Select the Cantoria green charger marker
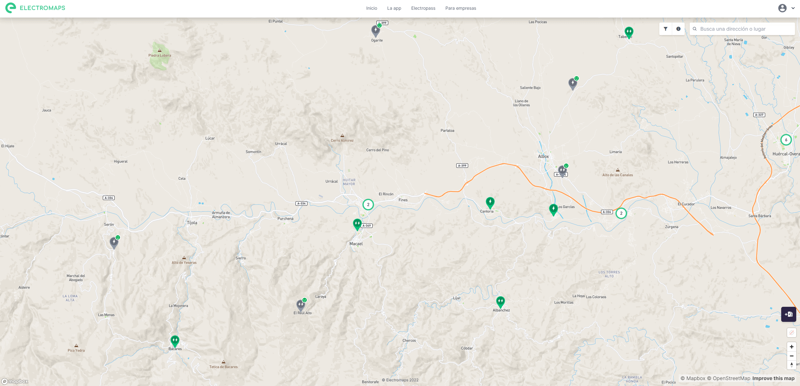This screenshot has width=800, height=386. pos(490,202)
